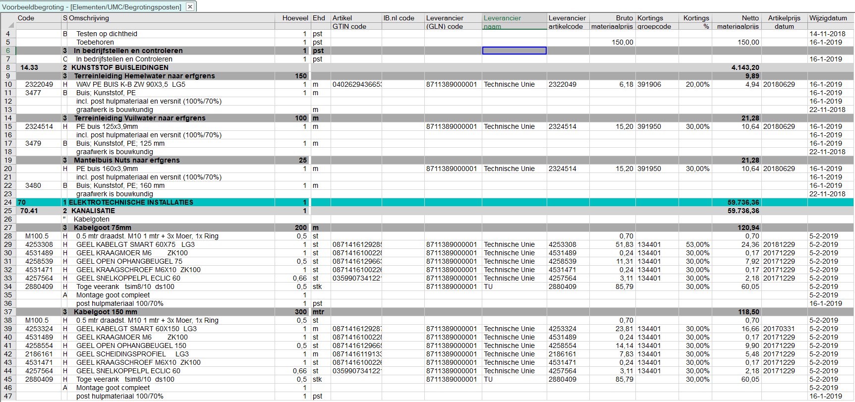The height and width of the screenshot is (402, 855).
Task: Select row number 6 header
Action: pos(8,51)
